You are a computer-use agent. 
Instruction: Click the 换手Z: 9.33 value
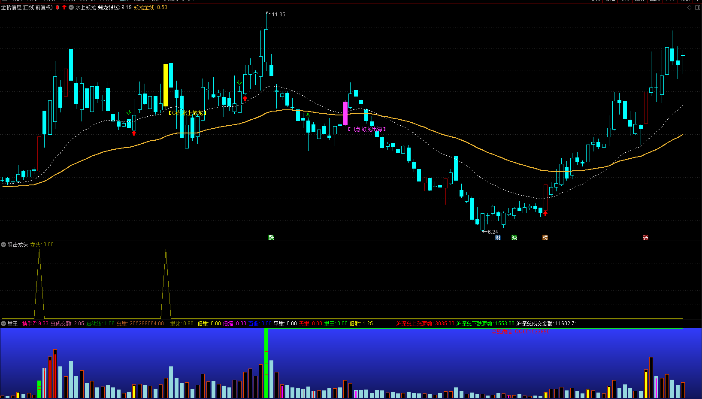(x=35, y=323)
